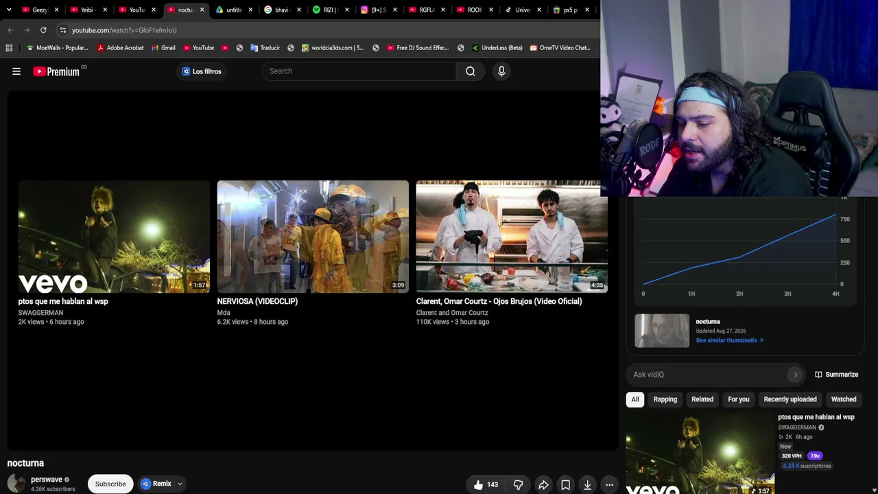Open the perswave channel avatar
Image resolution: width=878 pixels, height=494 pixels.
pyautogui.click(x=16, y=484)
